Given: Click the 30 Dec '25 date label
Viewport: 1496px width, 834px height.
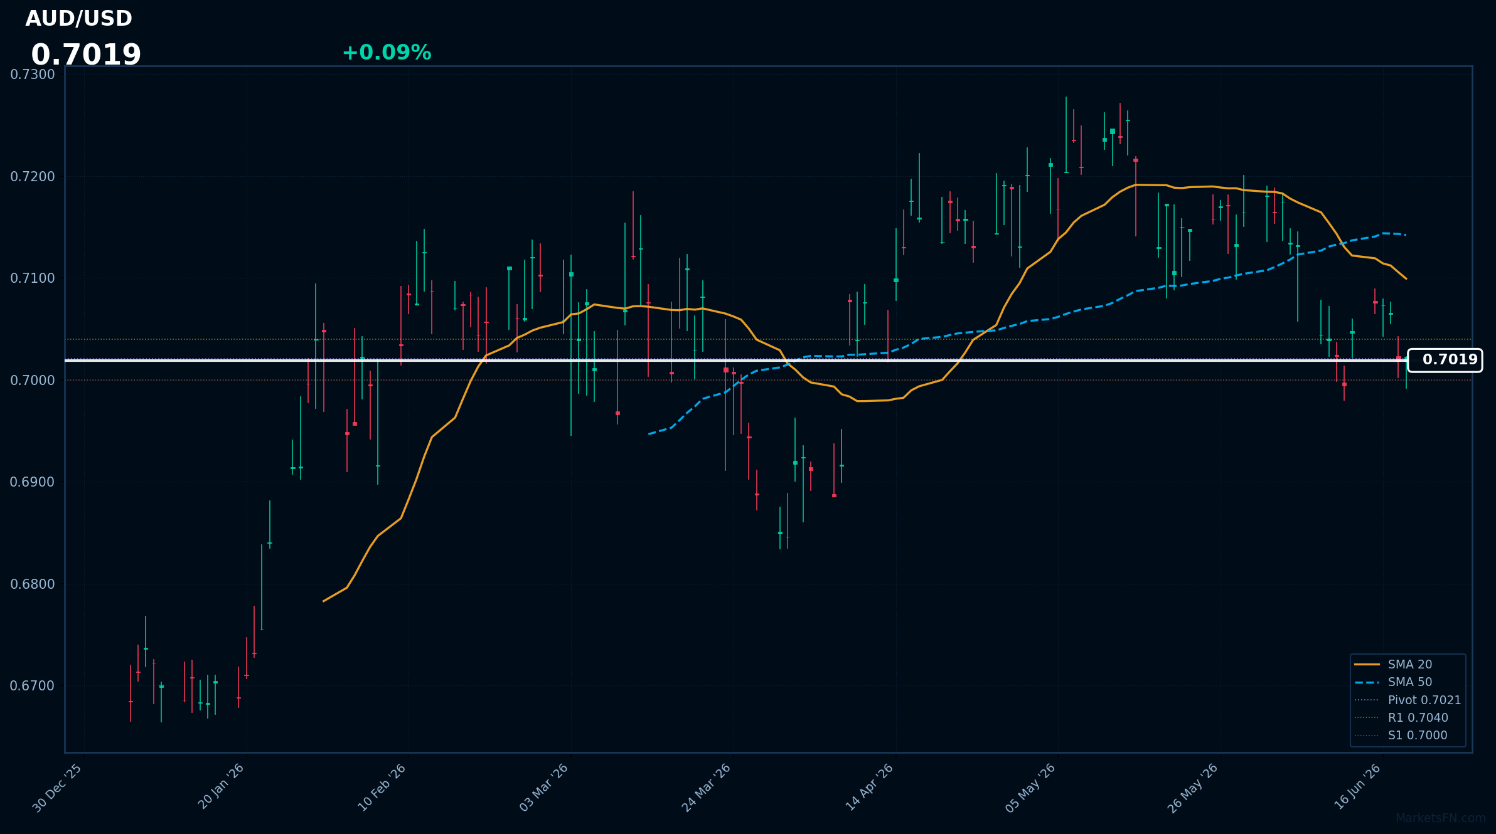Looking at the screenshot, I should coord(57,788).
